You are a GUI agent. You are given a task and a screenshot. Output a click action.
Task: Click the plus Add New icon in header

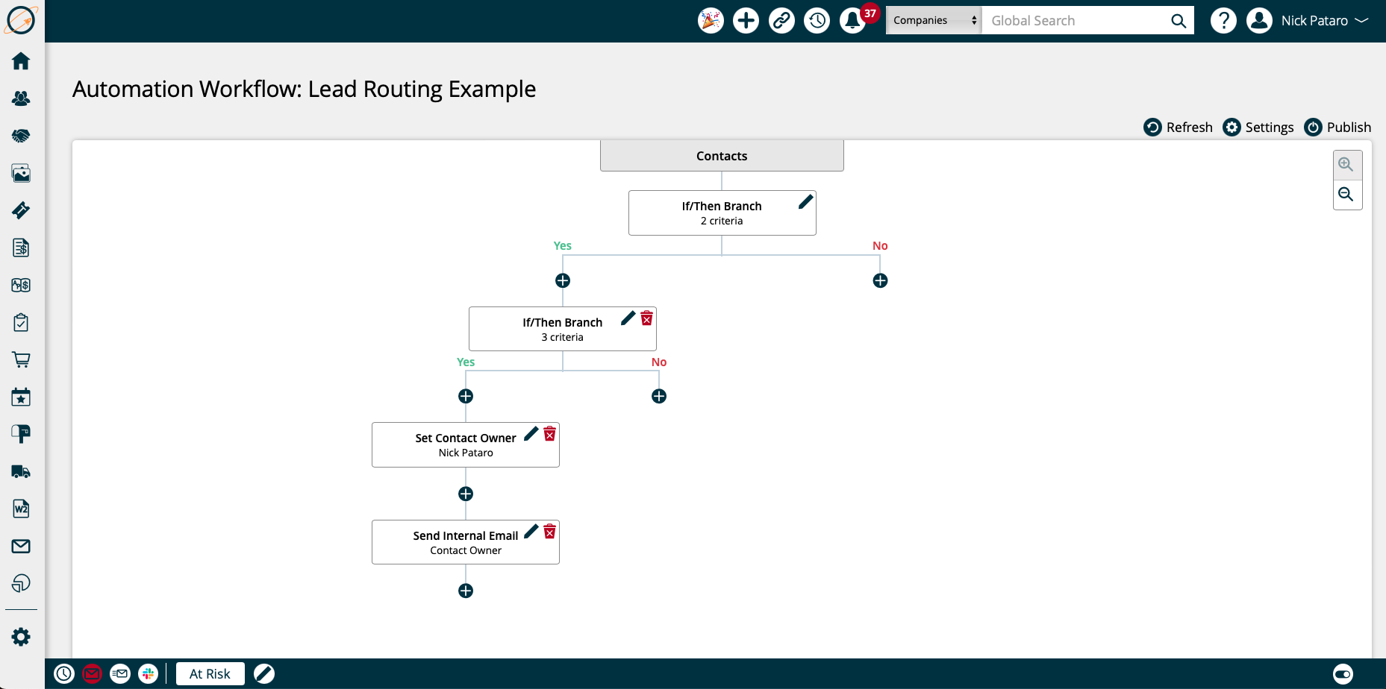(746, 20)
